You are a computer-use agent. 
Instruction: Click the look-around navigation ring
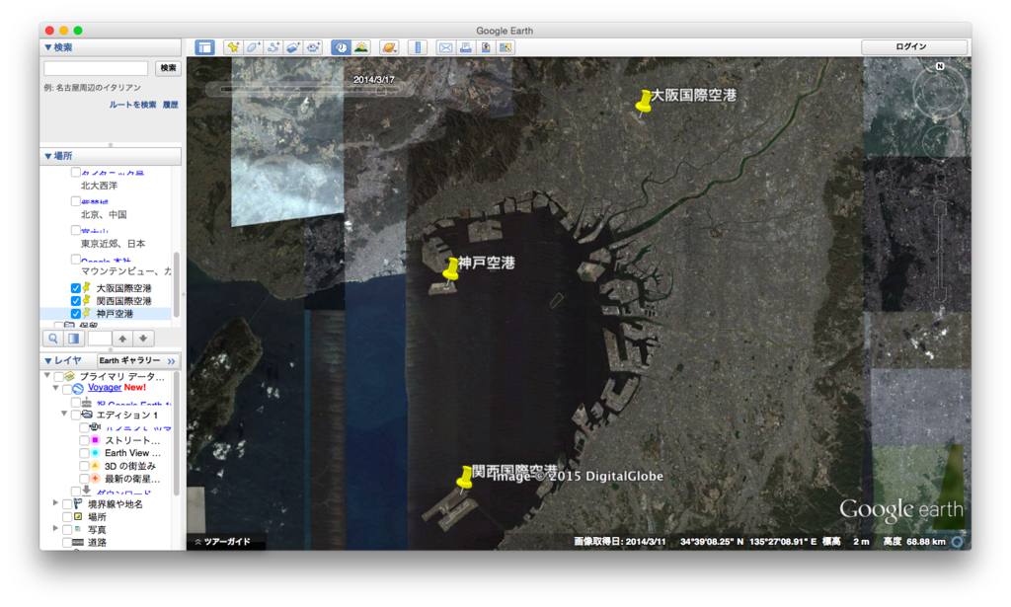click(940, 94)
